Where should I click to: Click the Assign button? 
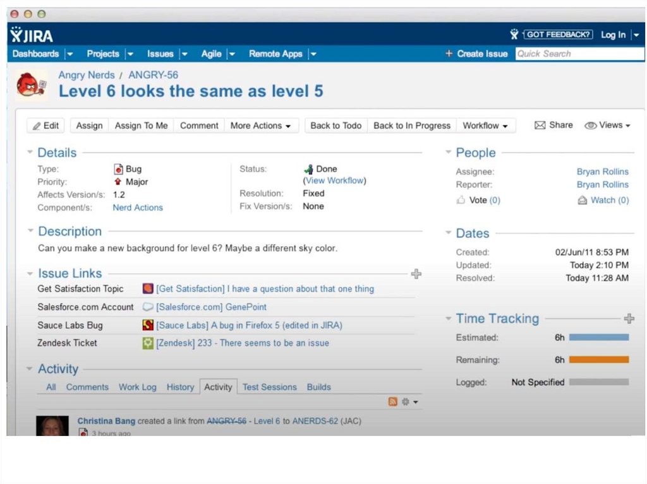click(x=90, y=126)
